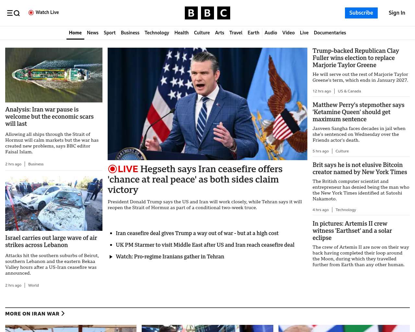Open the menu and search icon
Image resolution: width=415 pixels, height=332 pixels.
click(x=13, y=13)
